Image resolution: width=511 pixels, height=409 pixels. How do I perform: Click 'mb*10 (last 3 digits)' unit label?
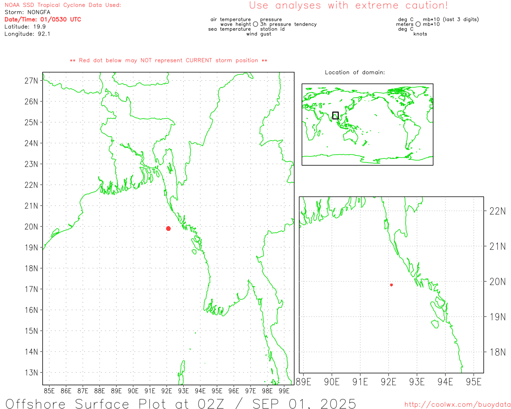click(451, 19)
